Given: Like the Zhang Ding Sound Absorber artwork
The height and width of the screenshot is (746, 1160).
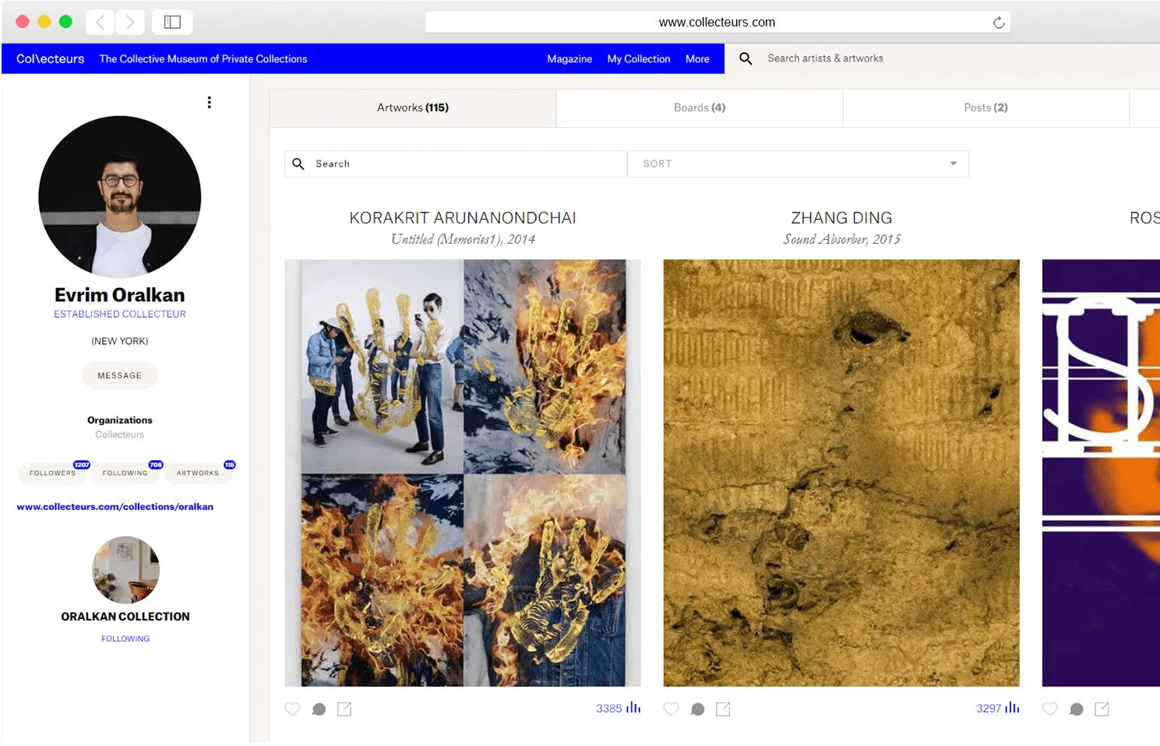Looking at the screenshot, I should pos(671,709).
